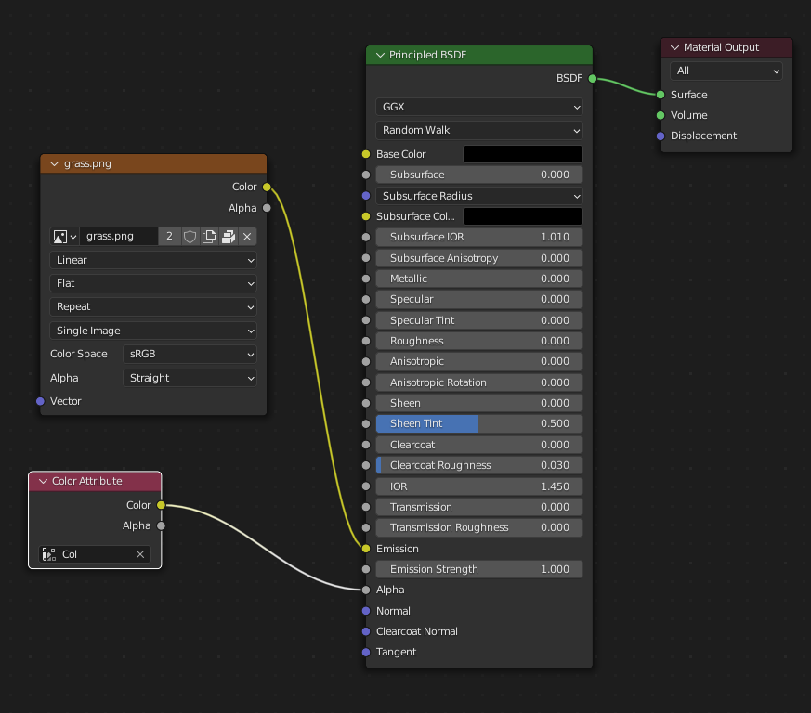This screenshot has width=811, height=713.
Task: Open the image browse icon in grass.png node
Action: (64, 237)
